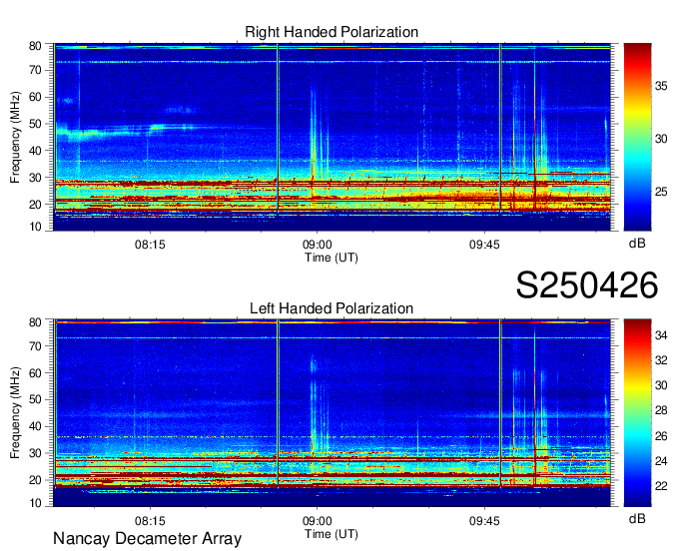Click the 34 value on Left Handed colorbar
The width and height of the screenshot is (679, 551).
661,335
